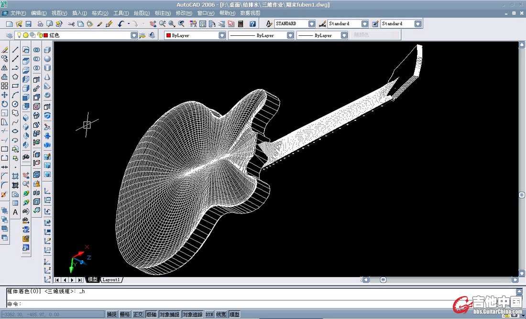Click the DYN button in status bar
The image size is (526, 319).
point(209,315)
